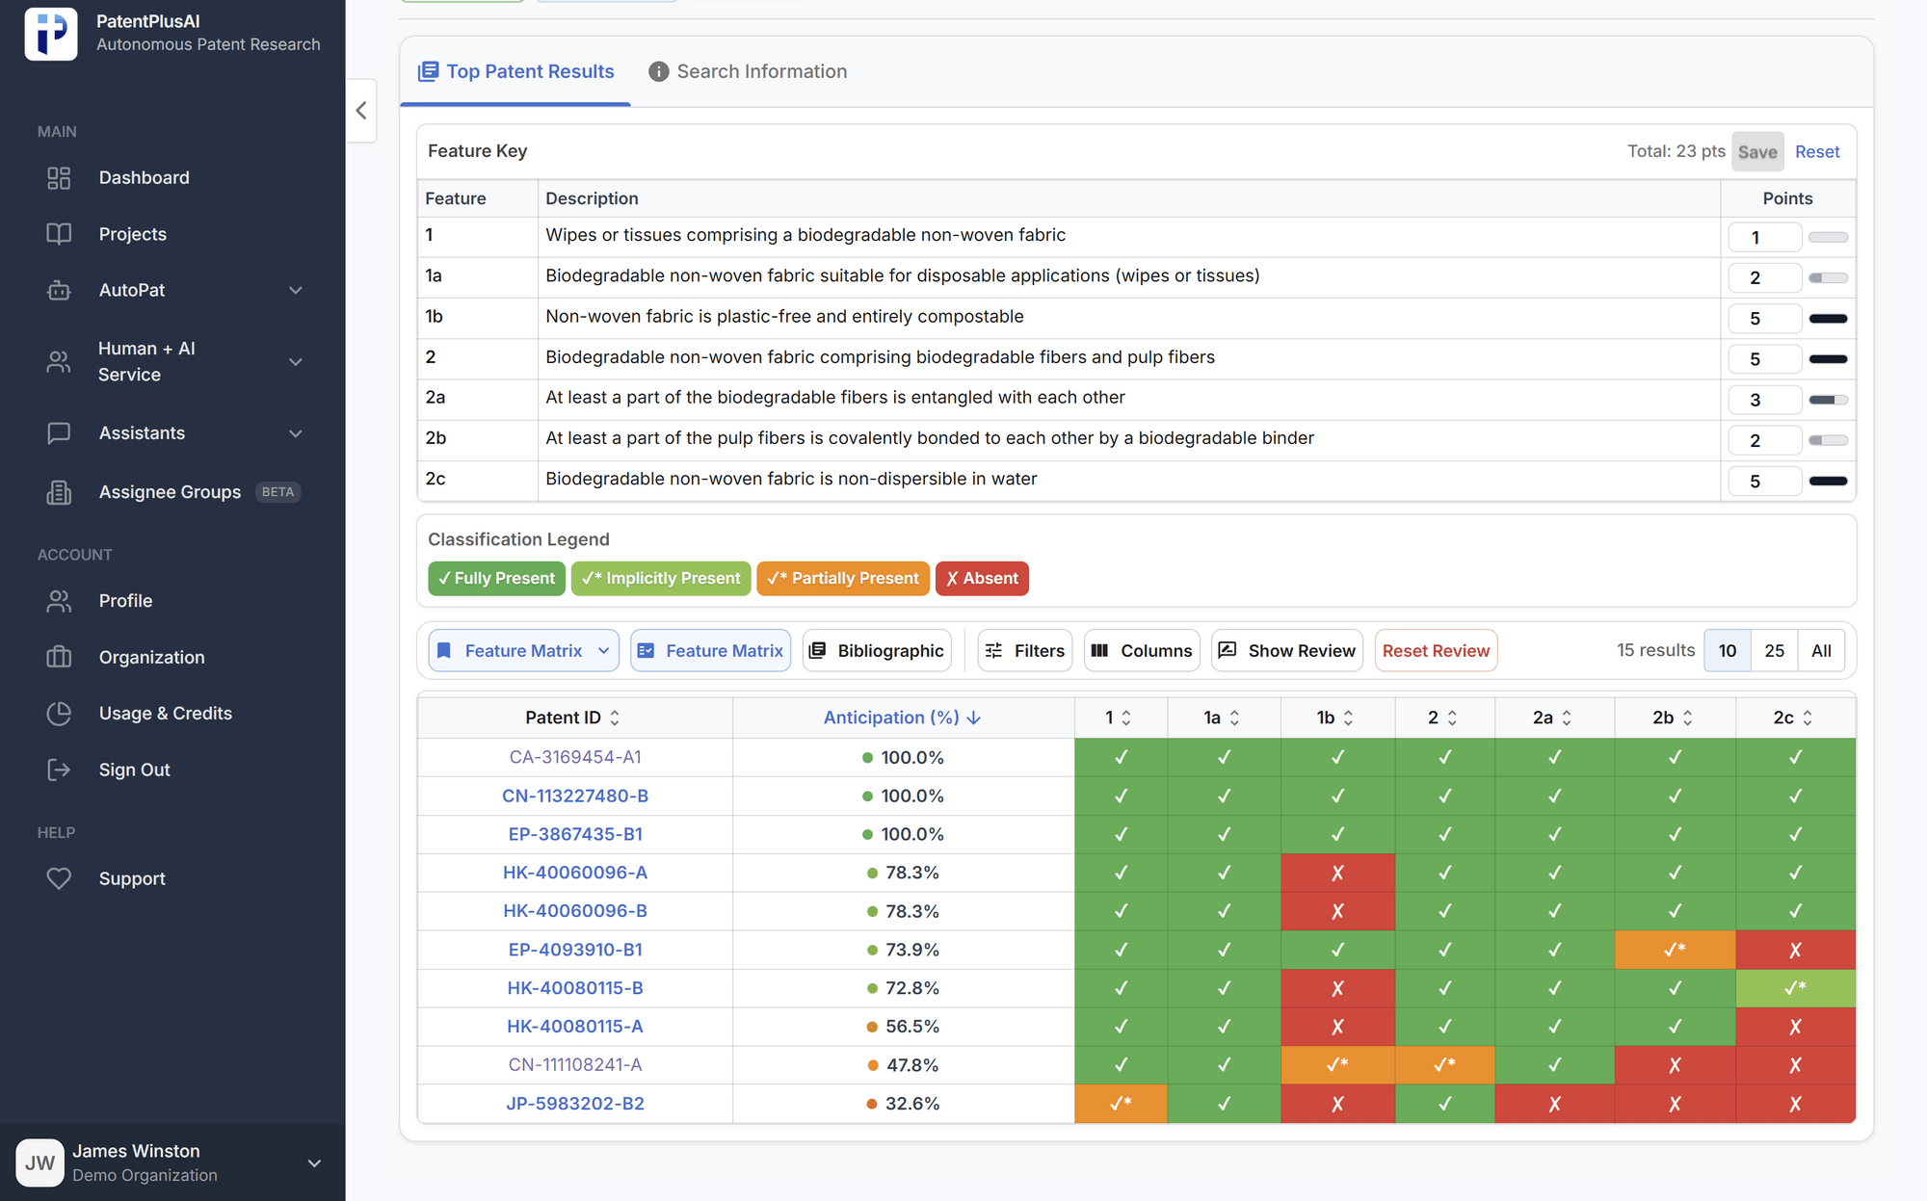Open the Feature Matrix bookmark dropdown
1927x1201 pixels.
coord(523,651)
